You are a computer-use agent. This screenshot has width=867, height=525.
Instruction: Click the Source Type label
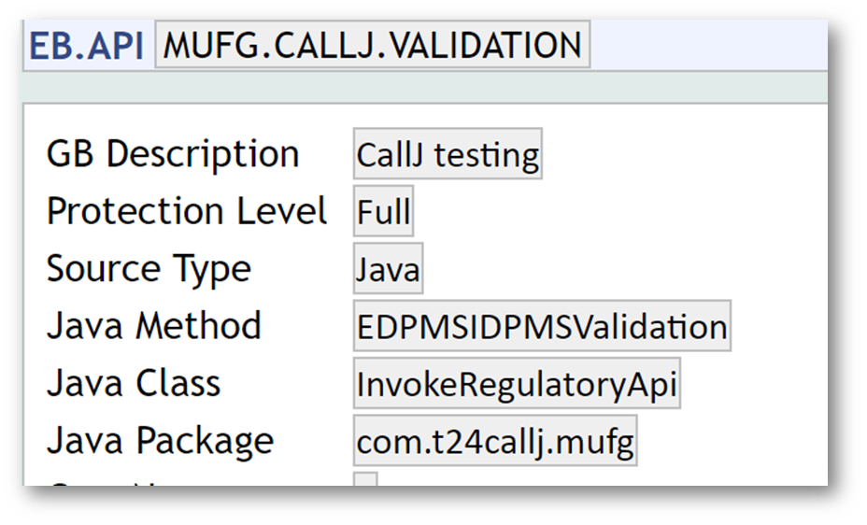[149, 270]
